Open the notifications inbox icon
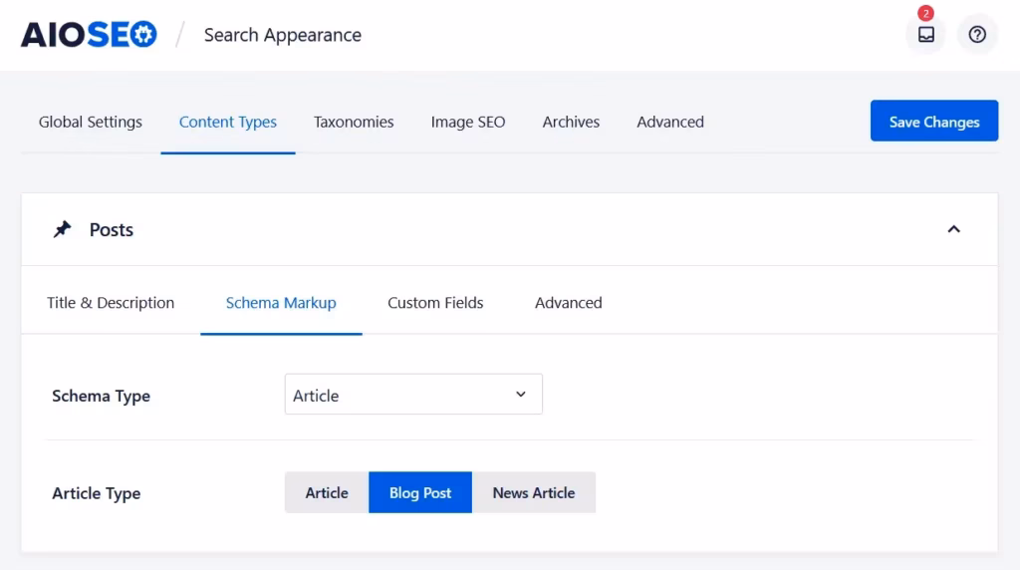1020x570 pixels. [x=925, y=35]
